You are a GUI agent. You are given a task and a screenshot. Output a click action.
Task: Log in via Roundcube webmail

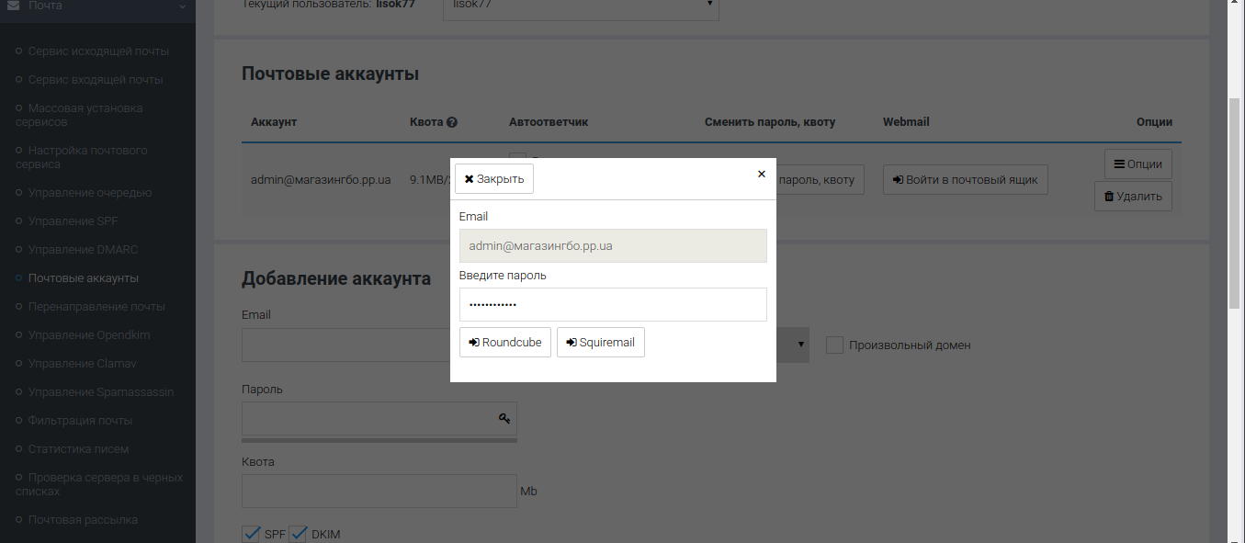click(504, 343)
